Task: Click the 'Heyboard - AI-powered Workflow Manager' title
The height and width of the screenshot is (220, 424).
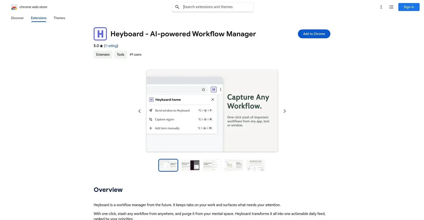Action: (x=183, y=34)
